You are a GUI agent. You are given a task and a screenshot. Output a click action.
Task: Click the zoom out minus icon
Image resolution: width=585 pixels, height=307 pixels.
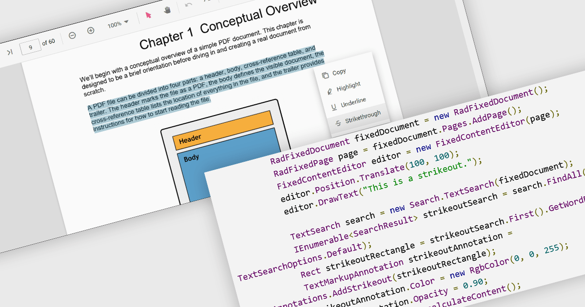coord(72,36)
